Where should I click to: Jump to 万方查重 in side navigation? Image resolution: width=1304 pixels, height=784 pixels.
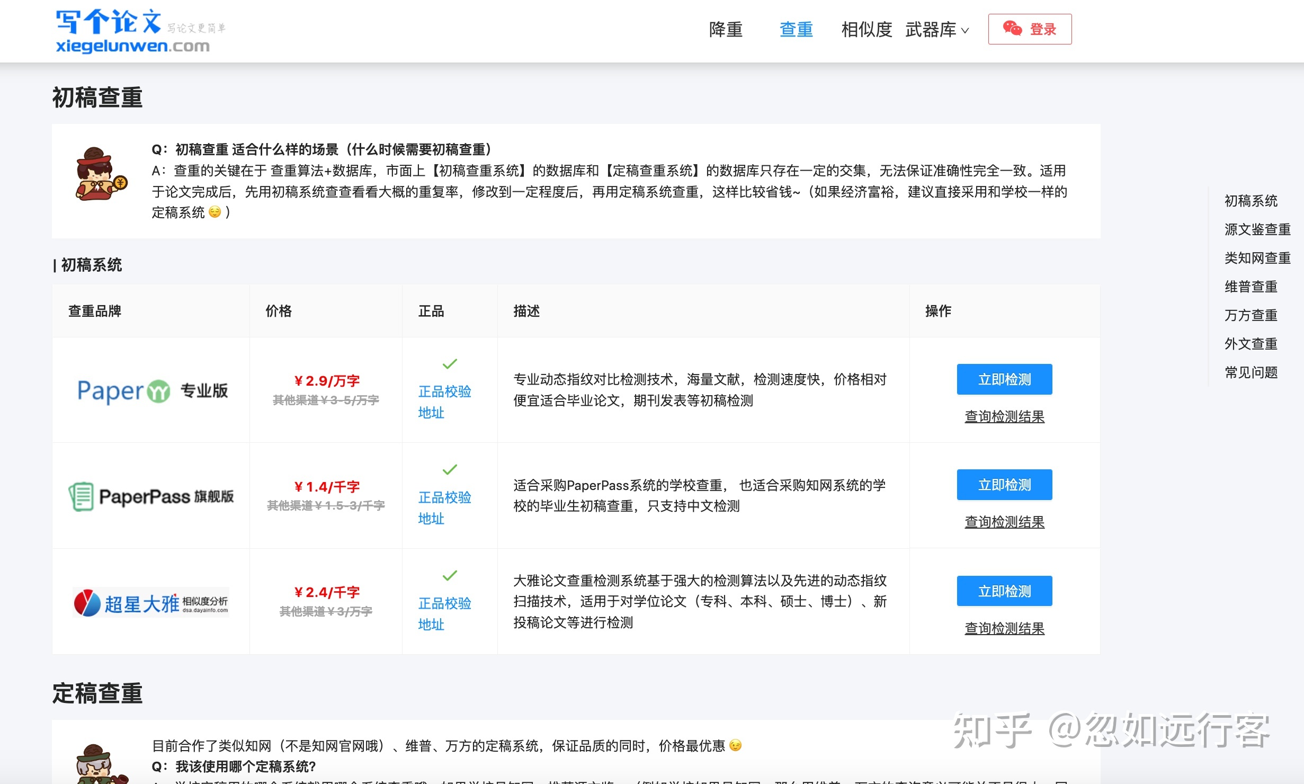point(1251,315)
